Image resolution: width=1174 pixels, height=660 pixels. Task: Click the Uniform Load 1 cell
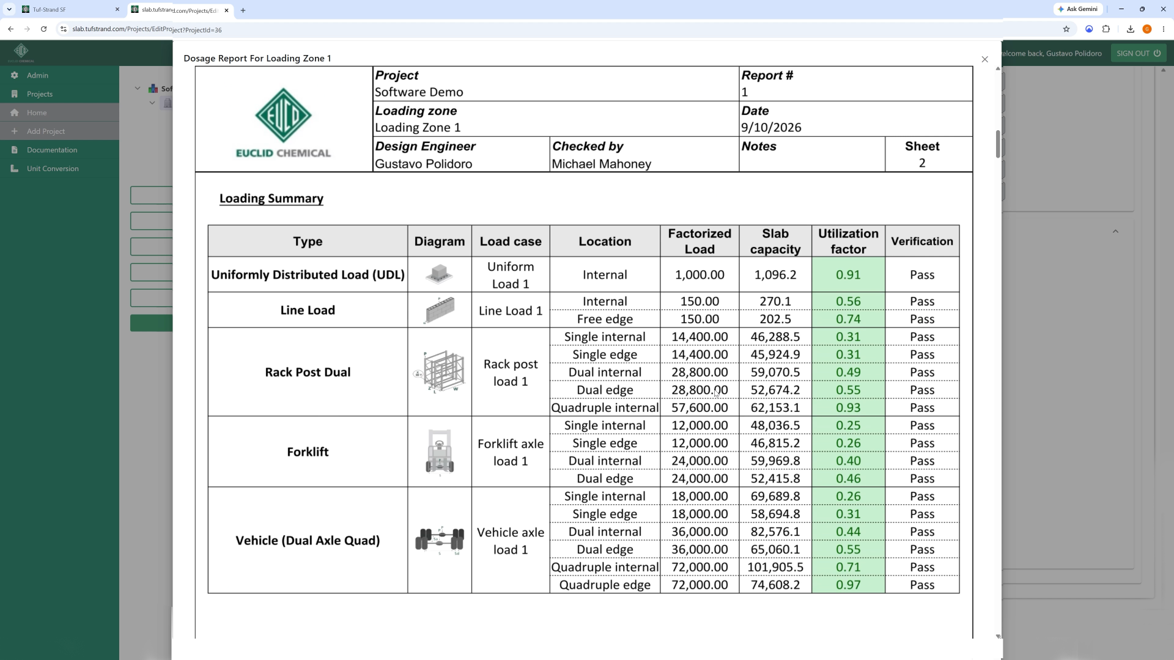[511, 275]
